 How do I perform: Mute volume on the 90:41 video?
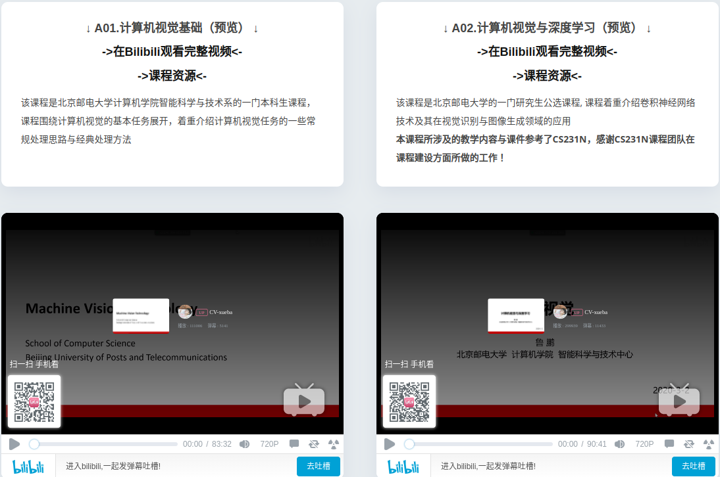tap(620, 444)
